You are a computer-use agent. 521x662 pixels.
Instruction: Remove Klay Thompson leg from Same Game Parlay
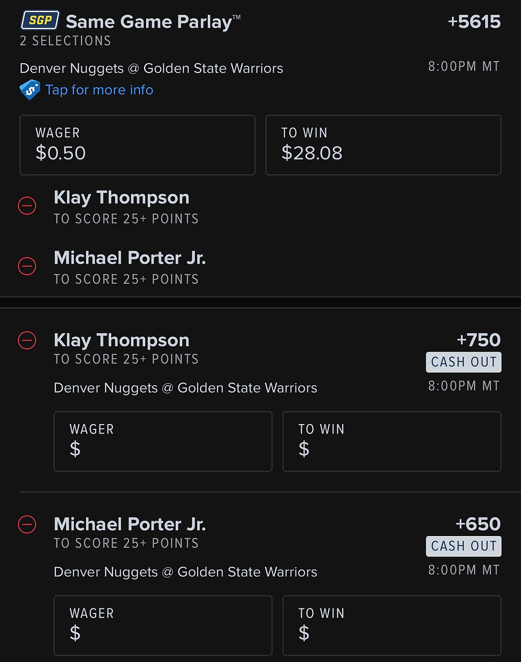(x=27, y=206)
